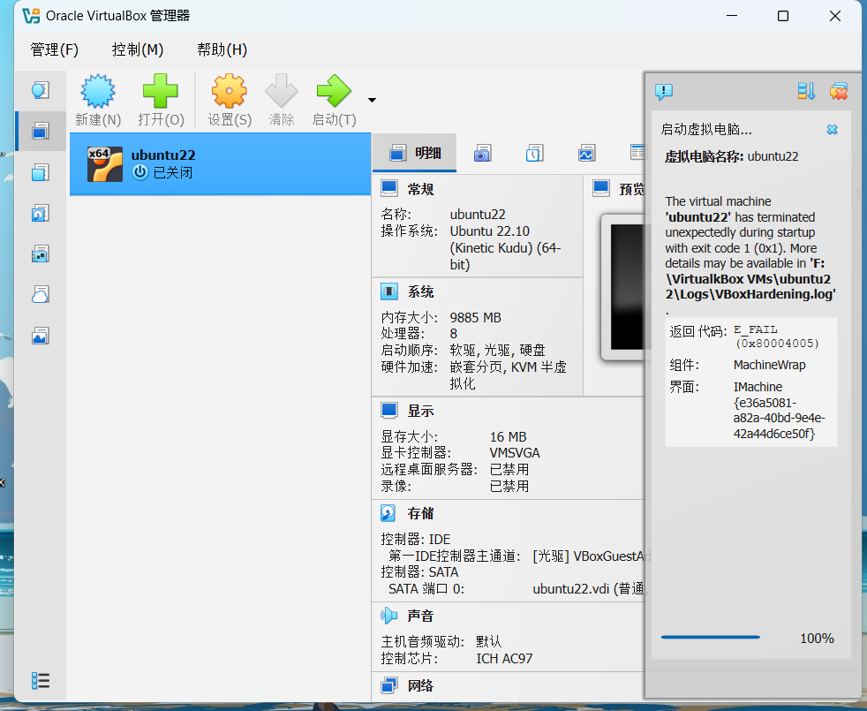Screen dimensions: 867x711
Task: Click the 网络 network icon
Action: tap(389, 685)
